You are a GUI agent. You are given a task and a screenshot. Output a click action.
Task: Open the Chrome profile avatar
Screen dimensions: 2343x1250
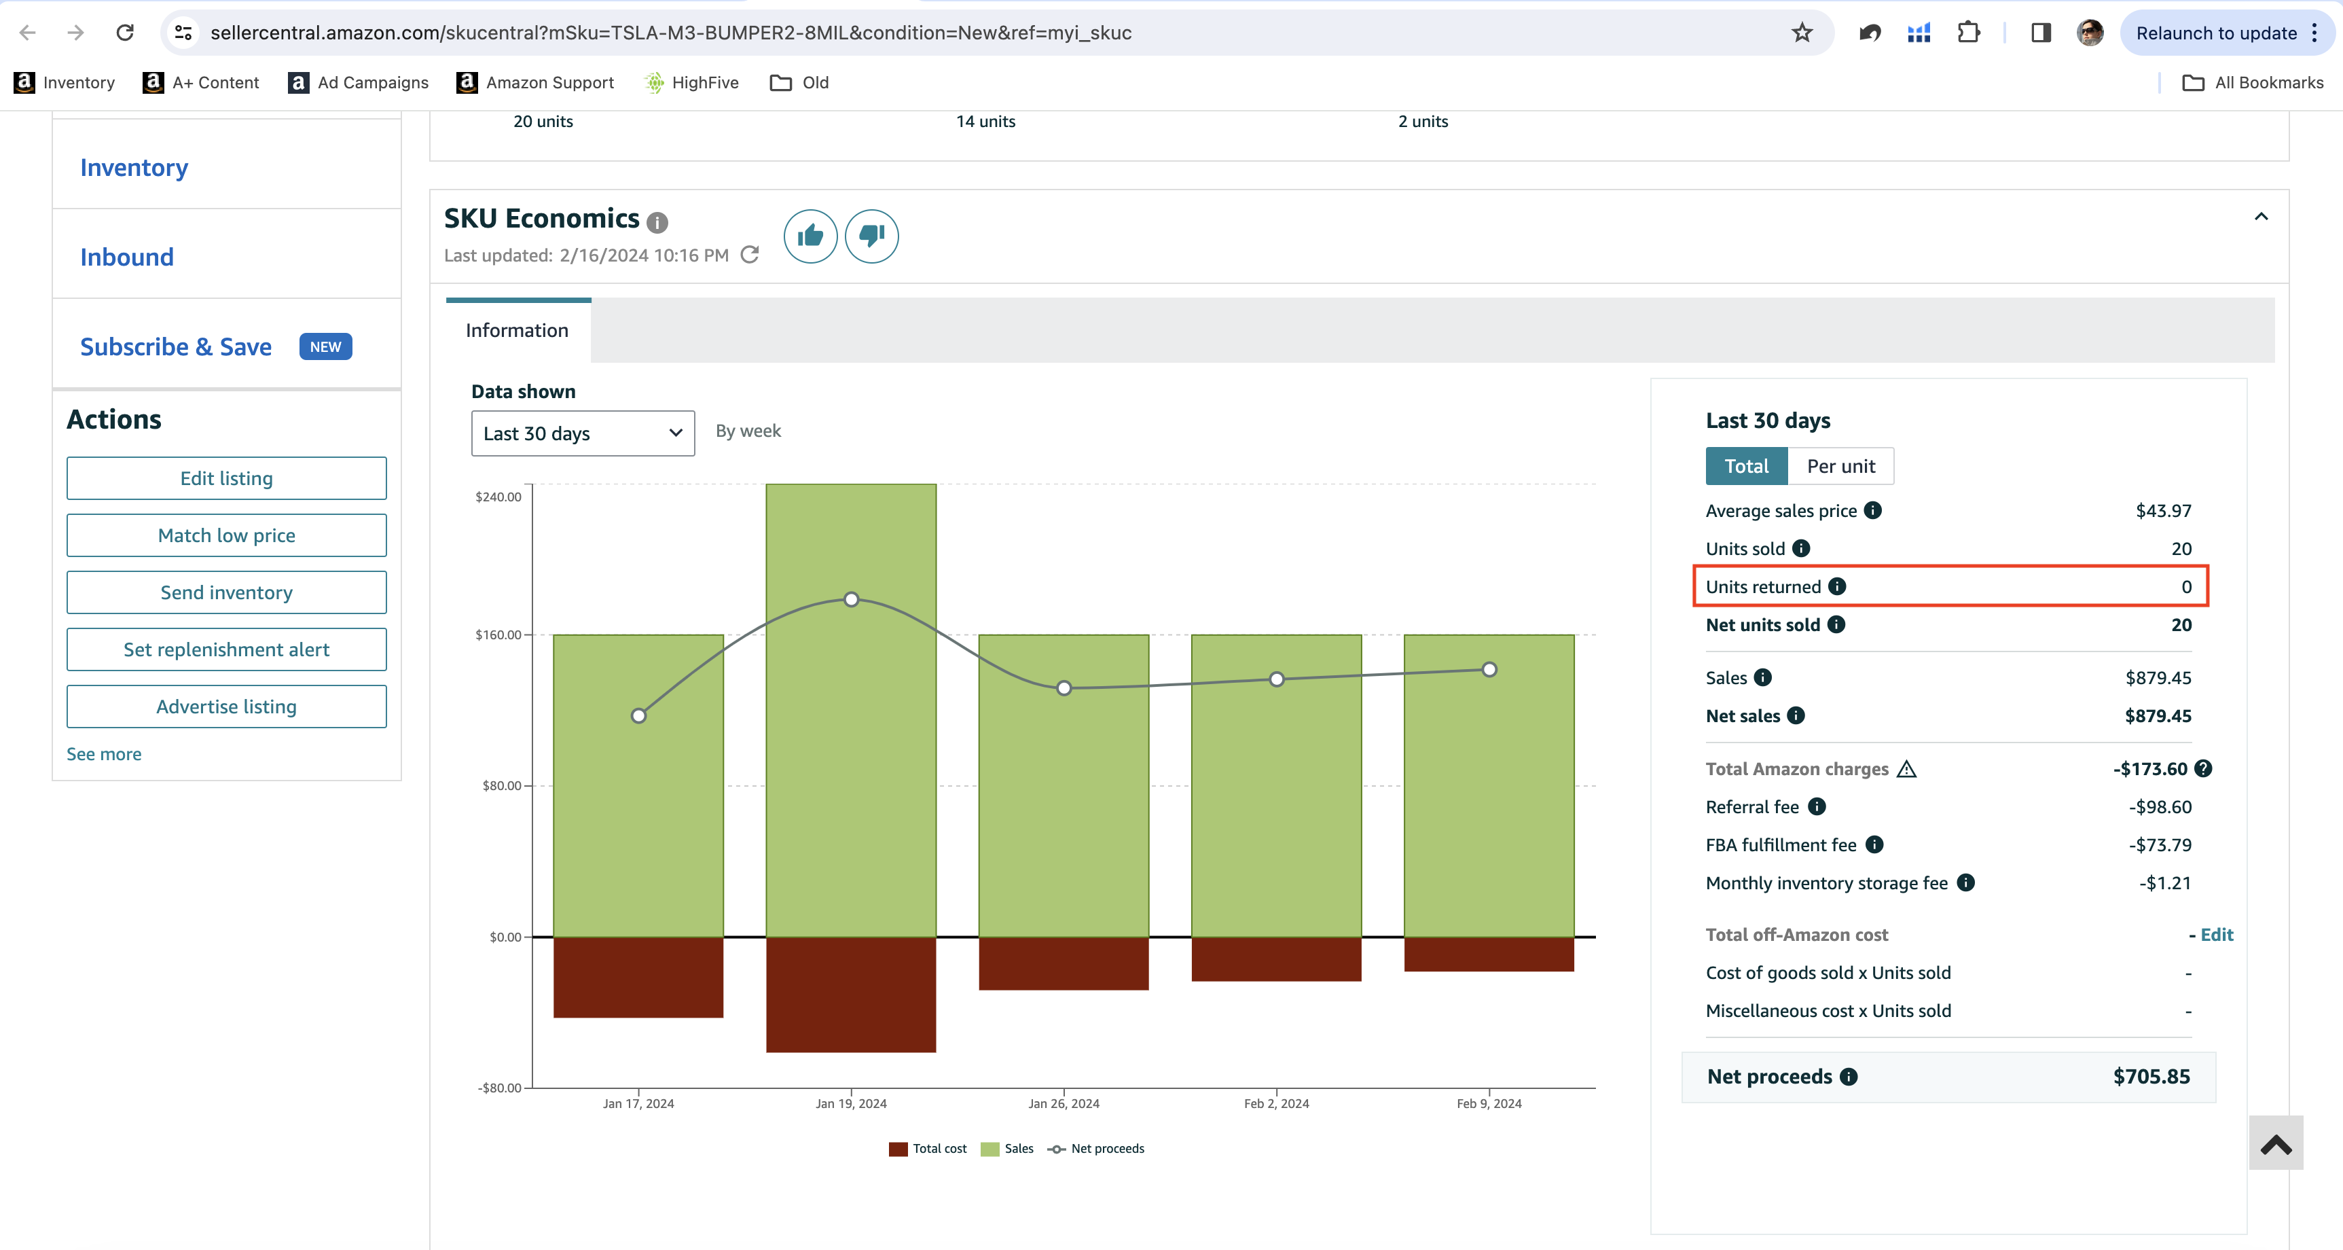[x=2089, y=33]
